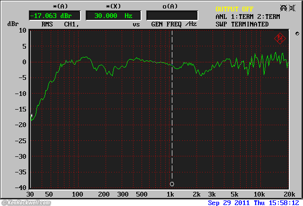The height and width of the screenshot is (206, 303).
Task: Click the GEN FREQ /Hz label
Action: coord(174,24)
